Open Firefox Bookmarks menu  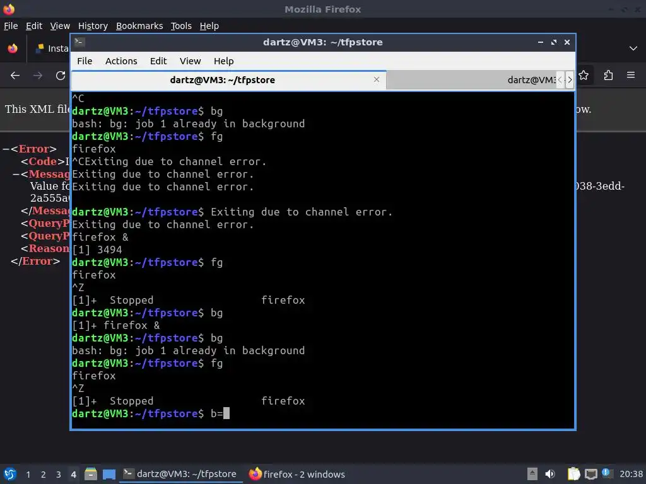tap(139, 26)
